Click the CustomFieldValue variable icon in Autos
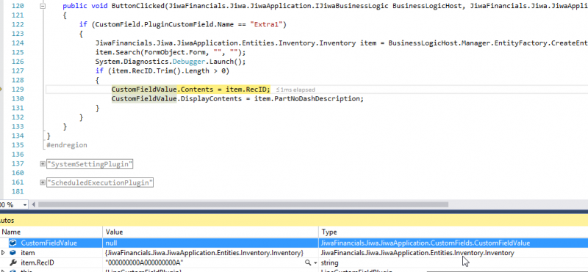The width and height of the screenshot is (588, 272). tap(12, 243)
